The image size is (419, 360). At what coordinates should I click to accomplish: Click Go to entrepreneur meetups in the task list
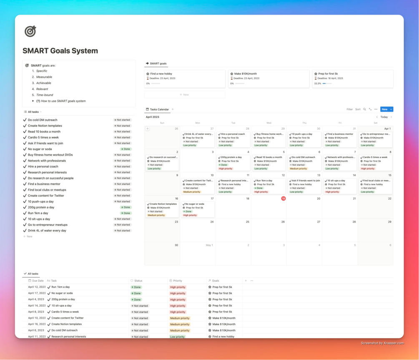click(x=48, y=225)
